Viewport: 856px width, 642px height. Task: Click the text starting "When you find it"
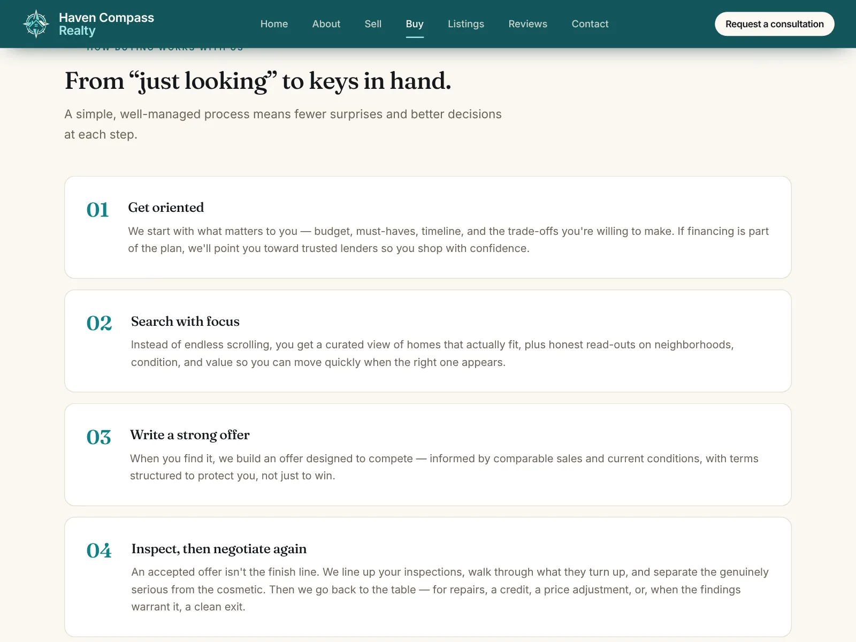point(444,467)
